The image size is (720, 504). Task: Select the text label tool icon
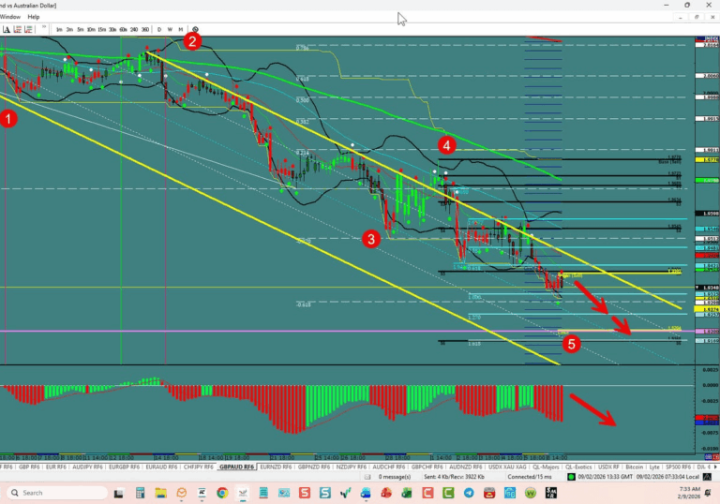pyautogui.click(x=7, y=29)
